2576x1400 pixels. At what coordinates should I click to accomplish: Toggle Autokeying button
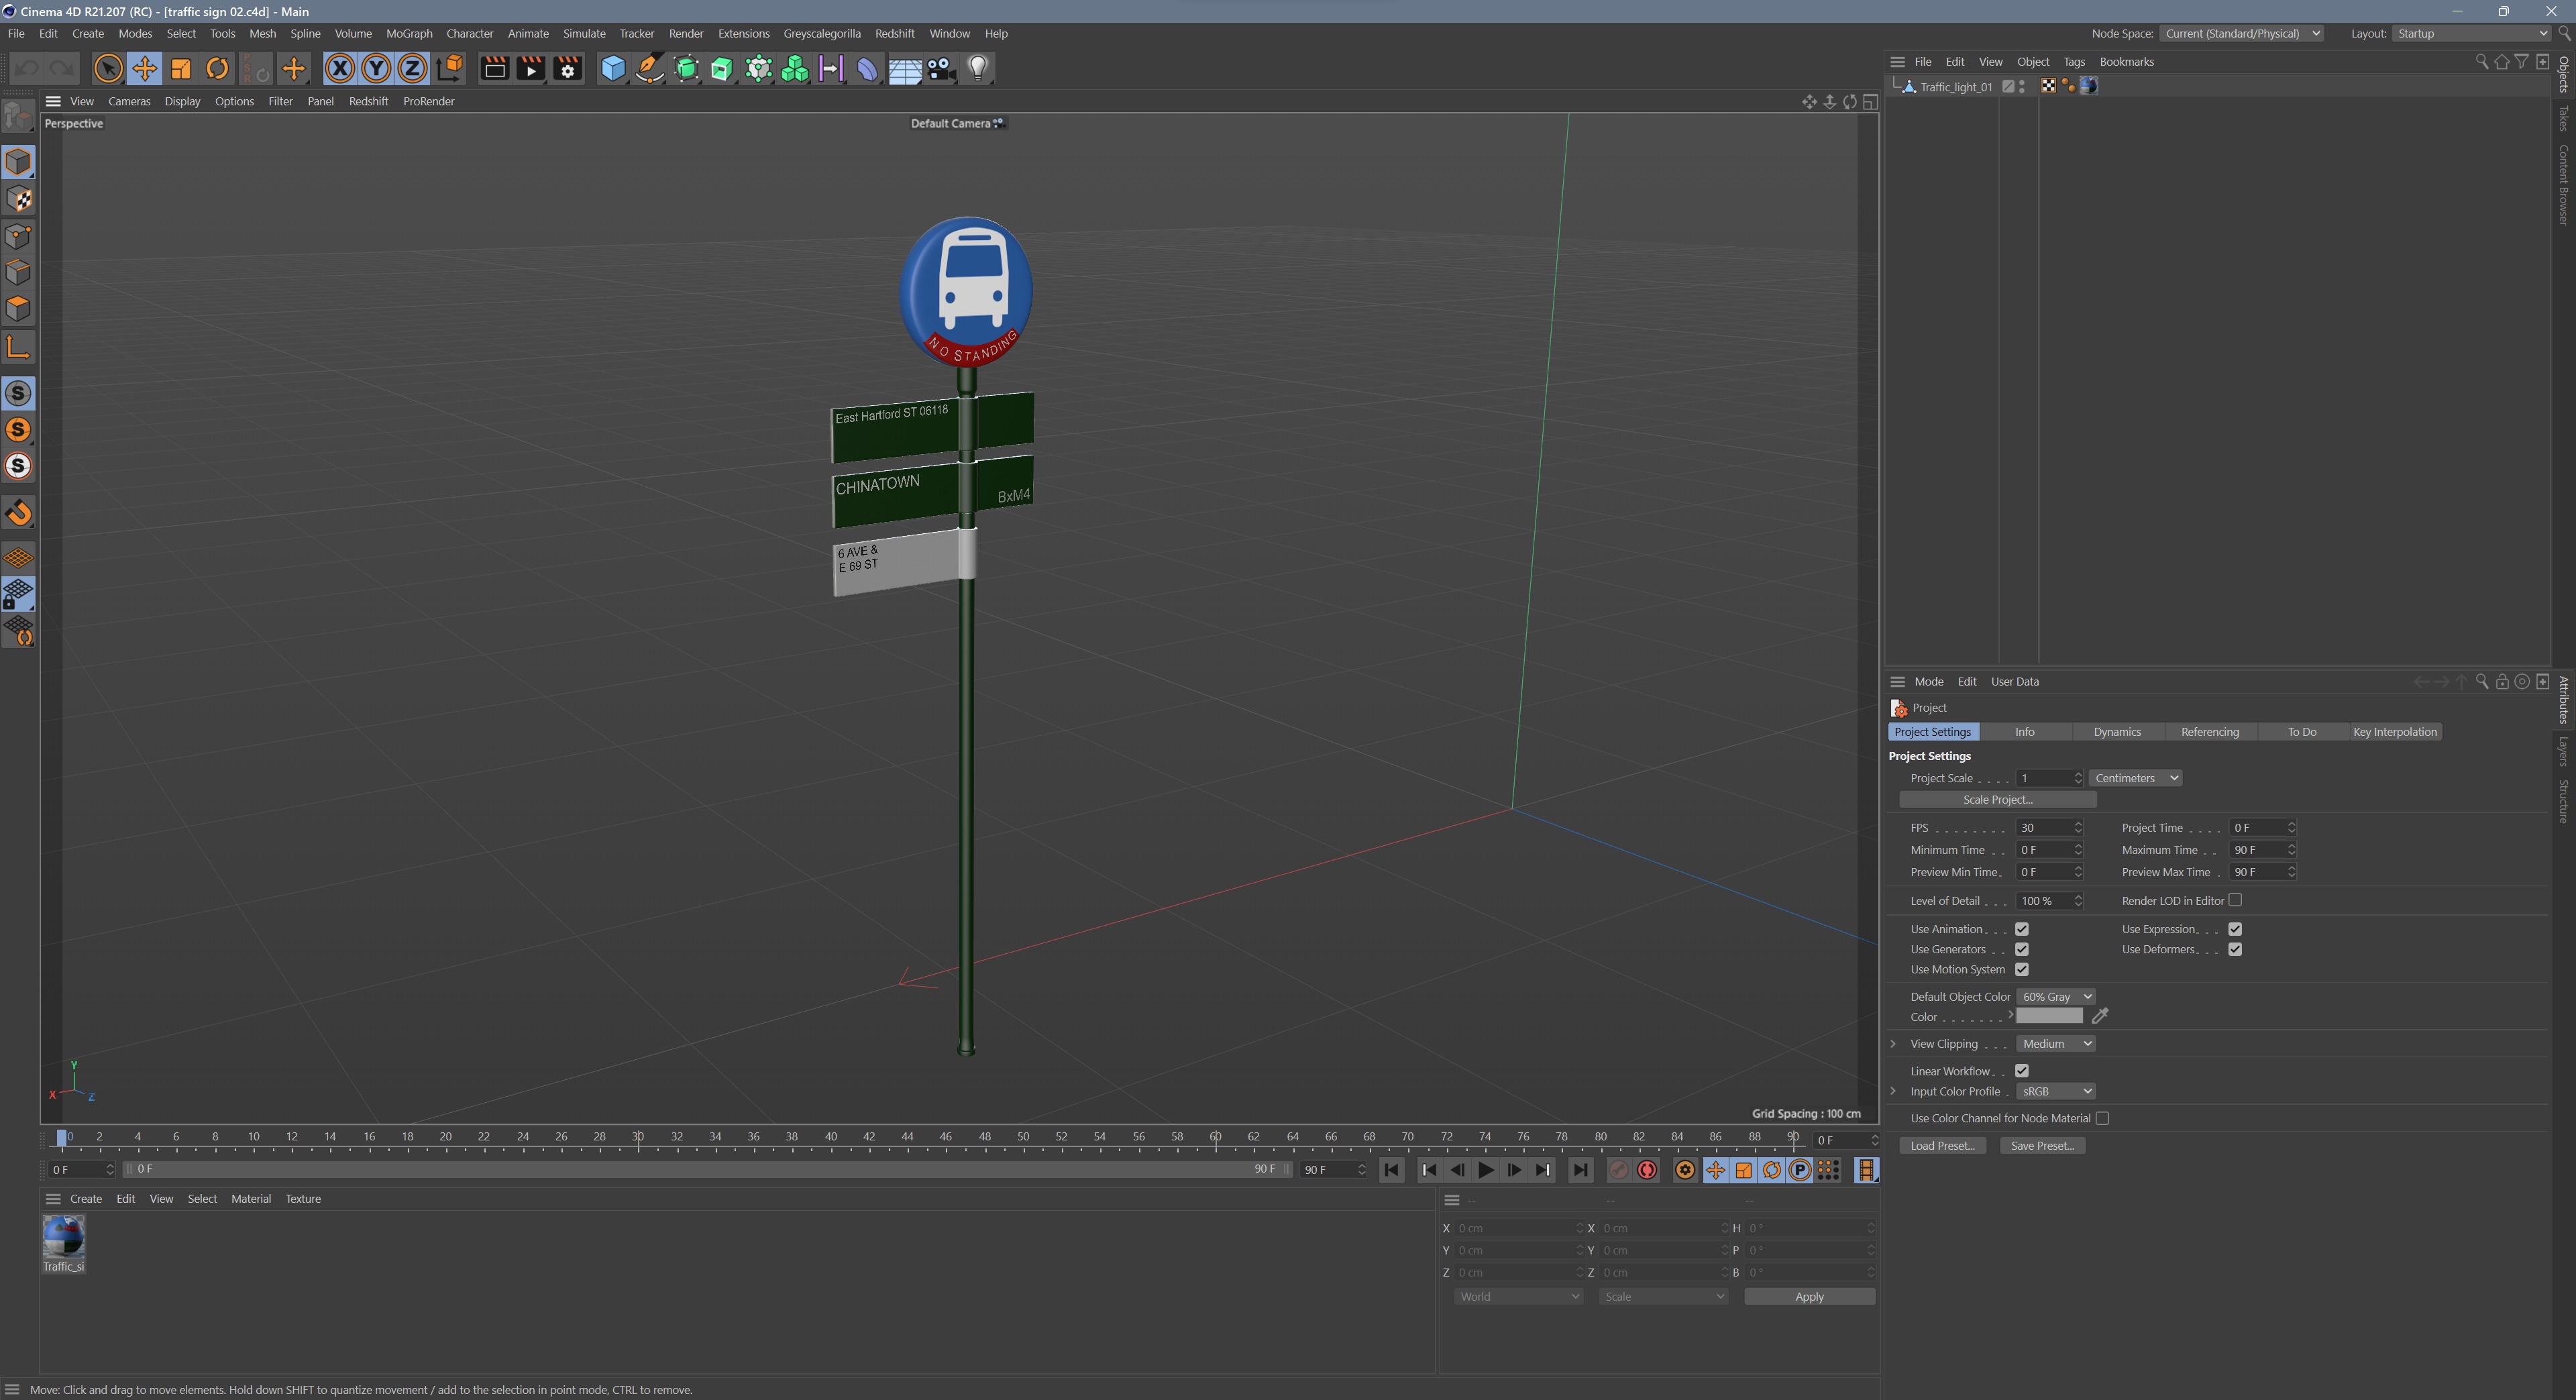pyautogui.click(x=1647, y=1170)
